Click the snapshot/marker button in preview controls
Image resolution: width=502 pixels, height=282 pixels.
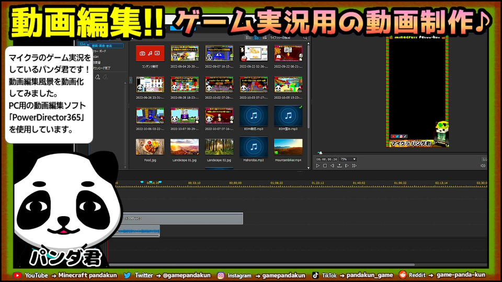[x=340, y=166]
